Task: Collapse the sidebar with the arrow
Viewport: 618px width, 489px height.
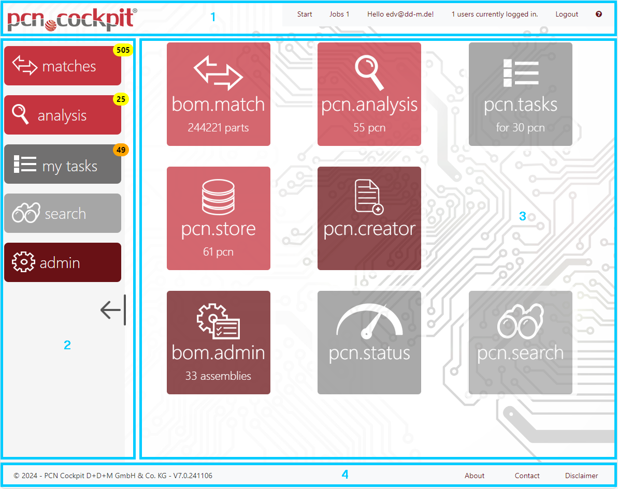Action: click(x=112, y=310)
